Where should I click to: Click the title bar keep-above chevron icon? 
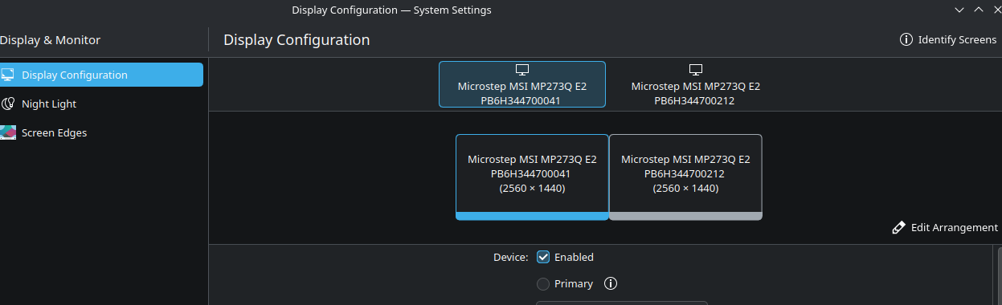point(979,10)
